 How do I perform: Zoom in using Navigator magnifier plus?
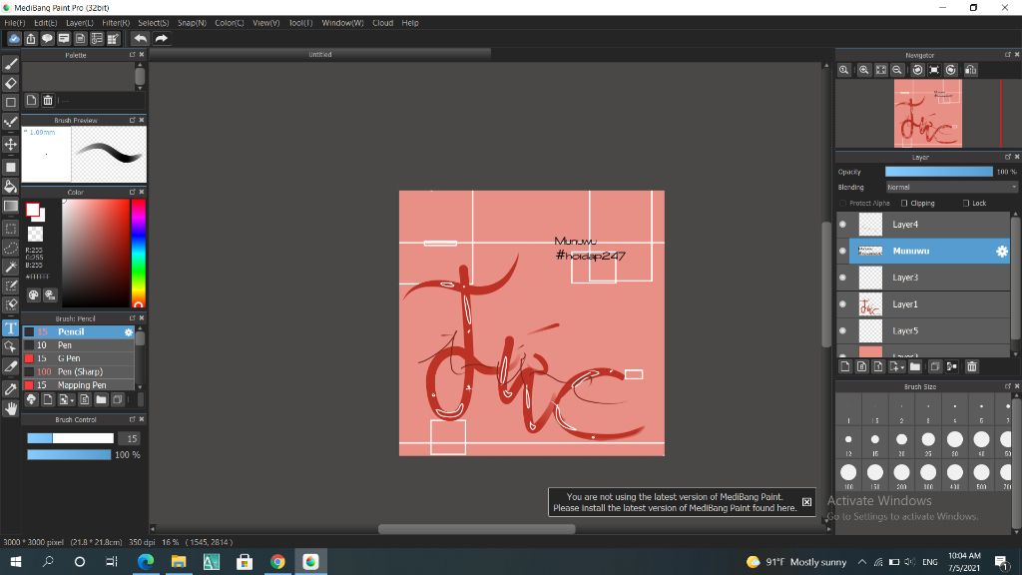864,70
